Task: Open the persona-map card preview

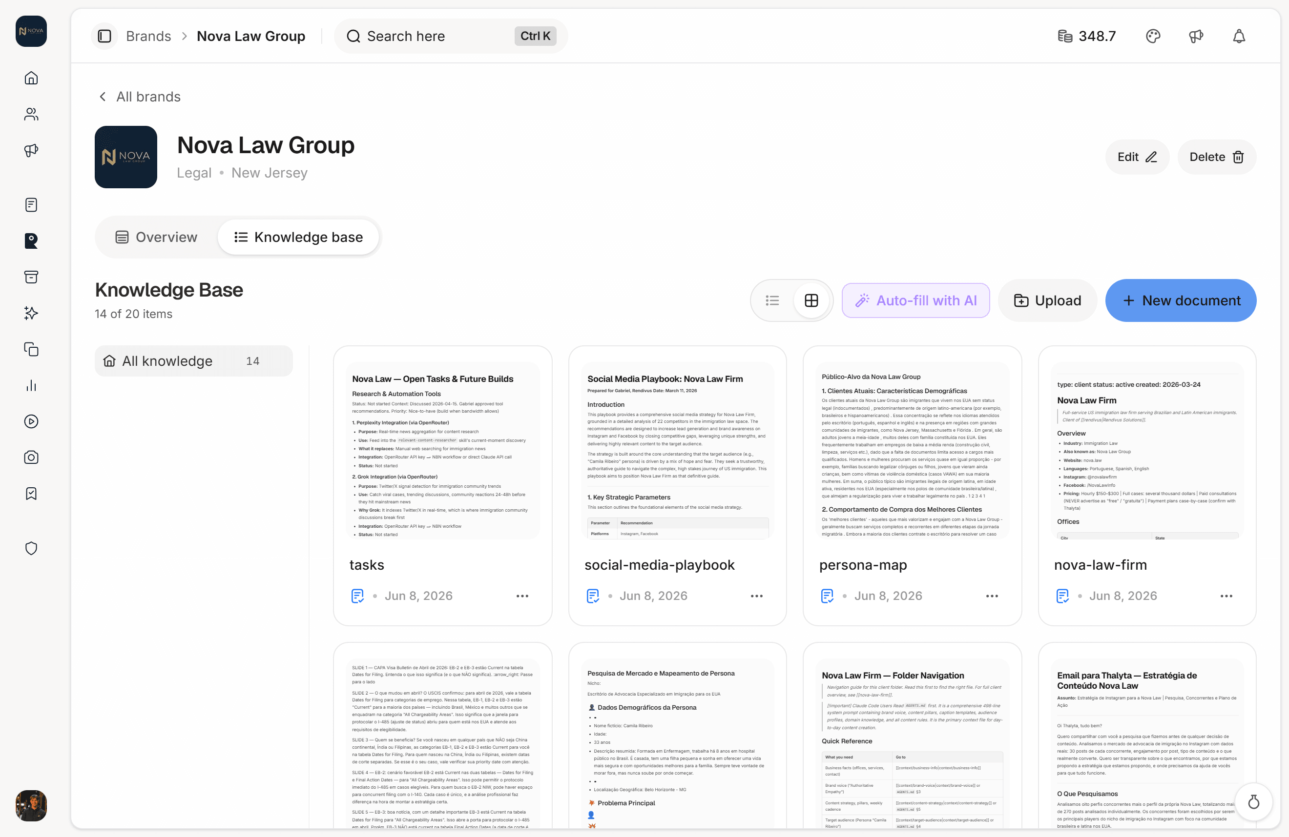Action: pyautogui.click(x=912, y=451)
